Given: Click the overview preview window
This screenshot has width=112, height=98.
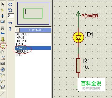Looking at the screenshot, I should pos(33,13).
